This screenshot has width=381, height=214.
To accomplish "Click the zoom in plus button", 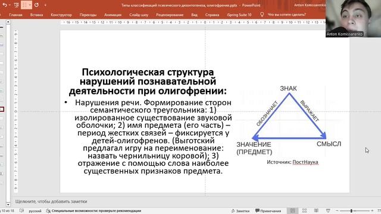I will point(372,210).
